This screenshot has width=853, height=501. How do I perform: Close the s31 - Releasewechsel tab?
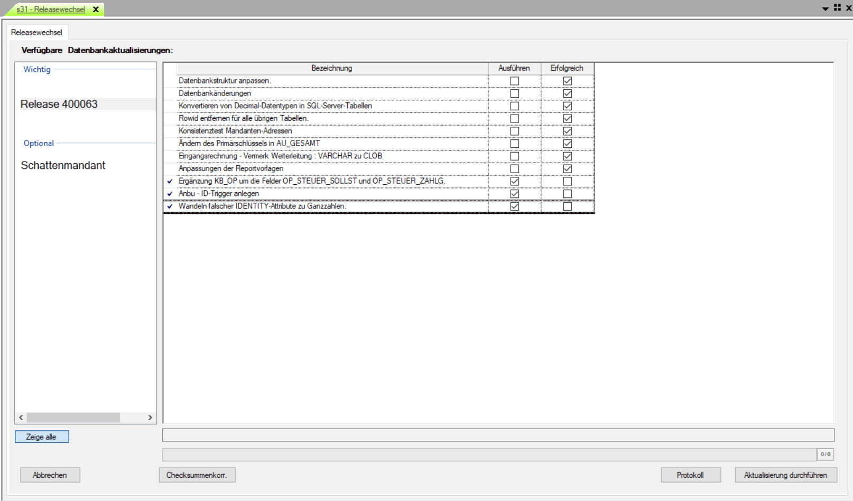point(96,10)
